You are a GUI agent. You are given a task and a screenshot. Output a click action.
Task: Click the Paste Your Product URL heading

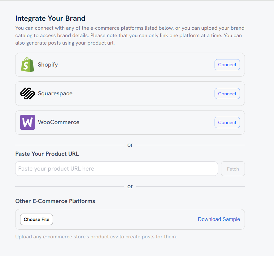click(47, 154)
